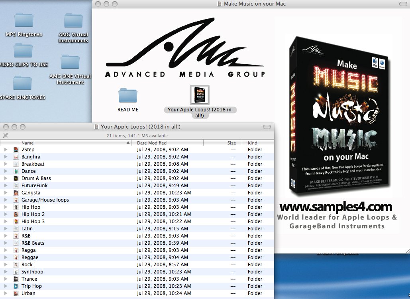Open the AMG ONE Virtual Instrument folder
Viewport: 410px width, 299px height.
pos(70,62)
